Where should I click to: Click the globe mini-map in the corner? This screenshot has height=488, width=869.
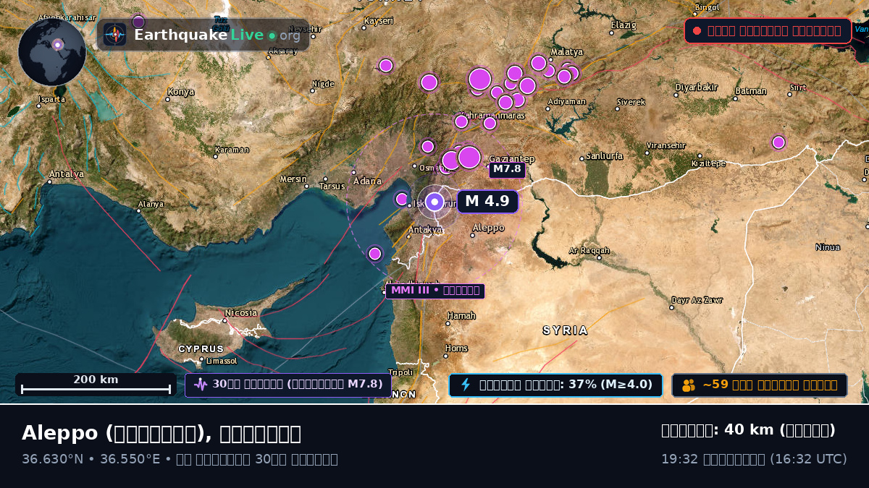52,52
